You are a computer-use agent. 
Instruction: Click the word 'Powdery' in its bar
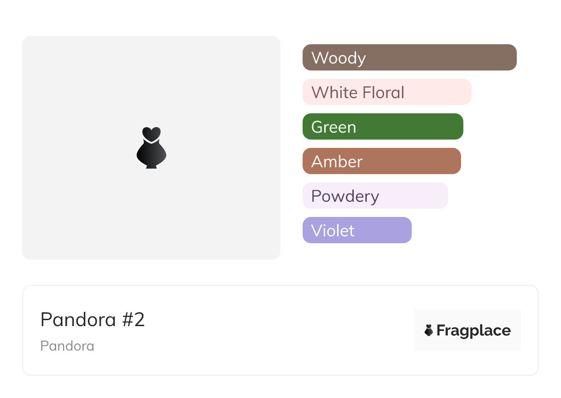(345, 196)
